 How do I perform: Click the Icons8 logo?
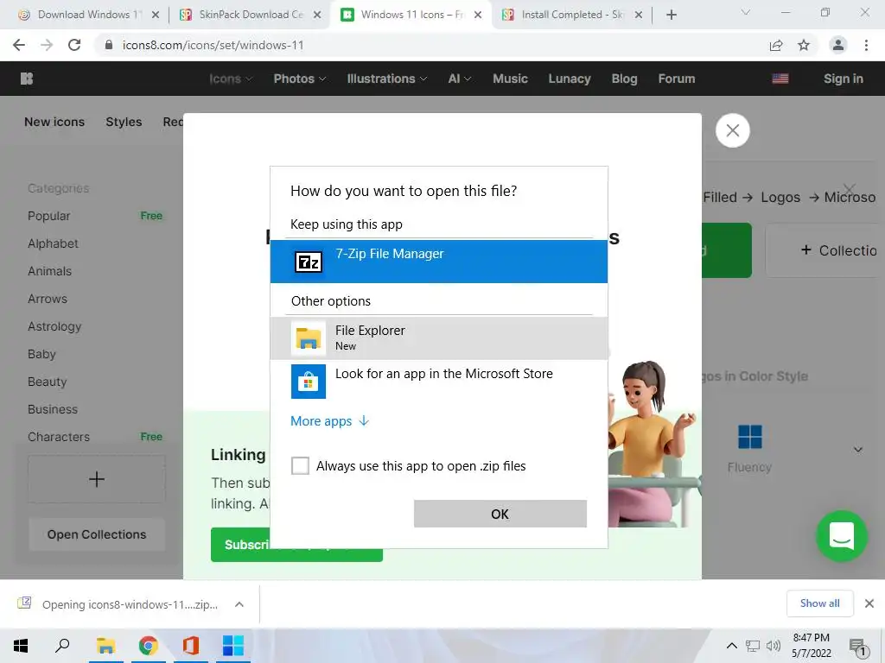point(27,79)
